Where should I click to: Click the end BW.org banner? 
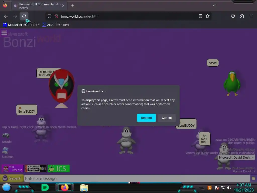coord(13,168)
